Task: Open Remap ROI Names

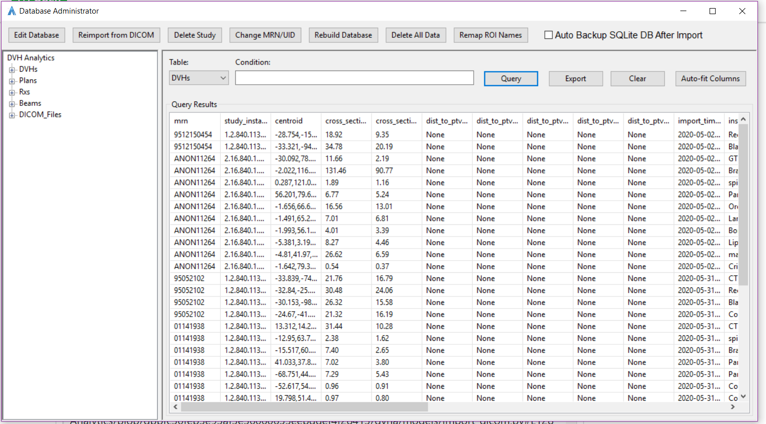Action: click(x=490, y=35)
